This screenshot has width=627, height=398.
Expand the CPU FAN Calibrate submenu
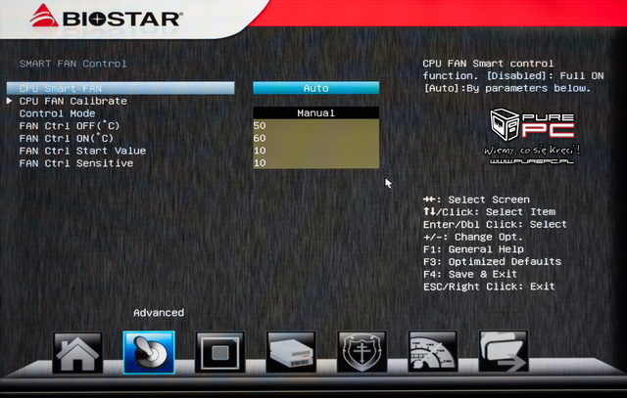(x=73, y=101)
